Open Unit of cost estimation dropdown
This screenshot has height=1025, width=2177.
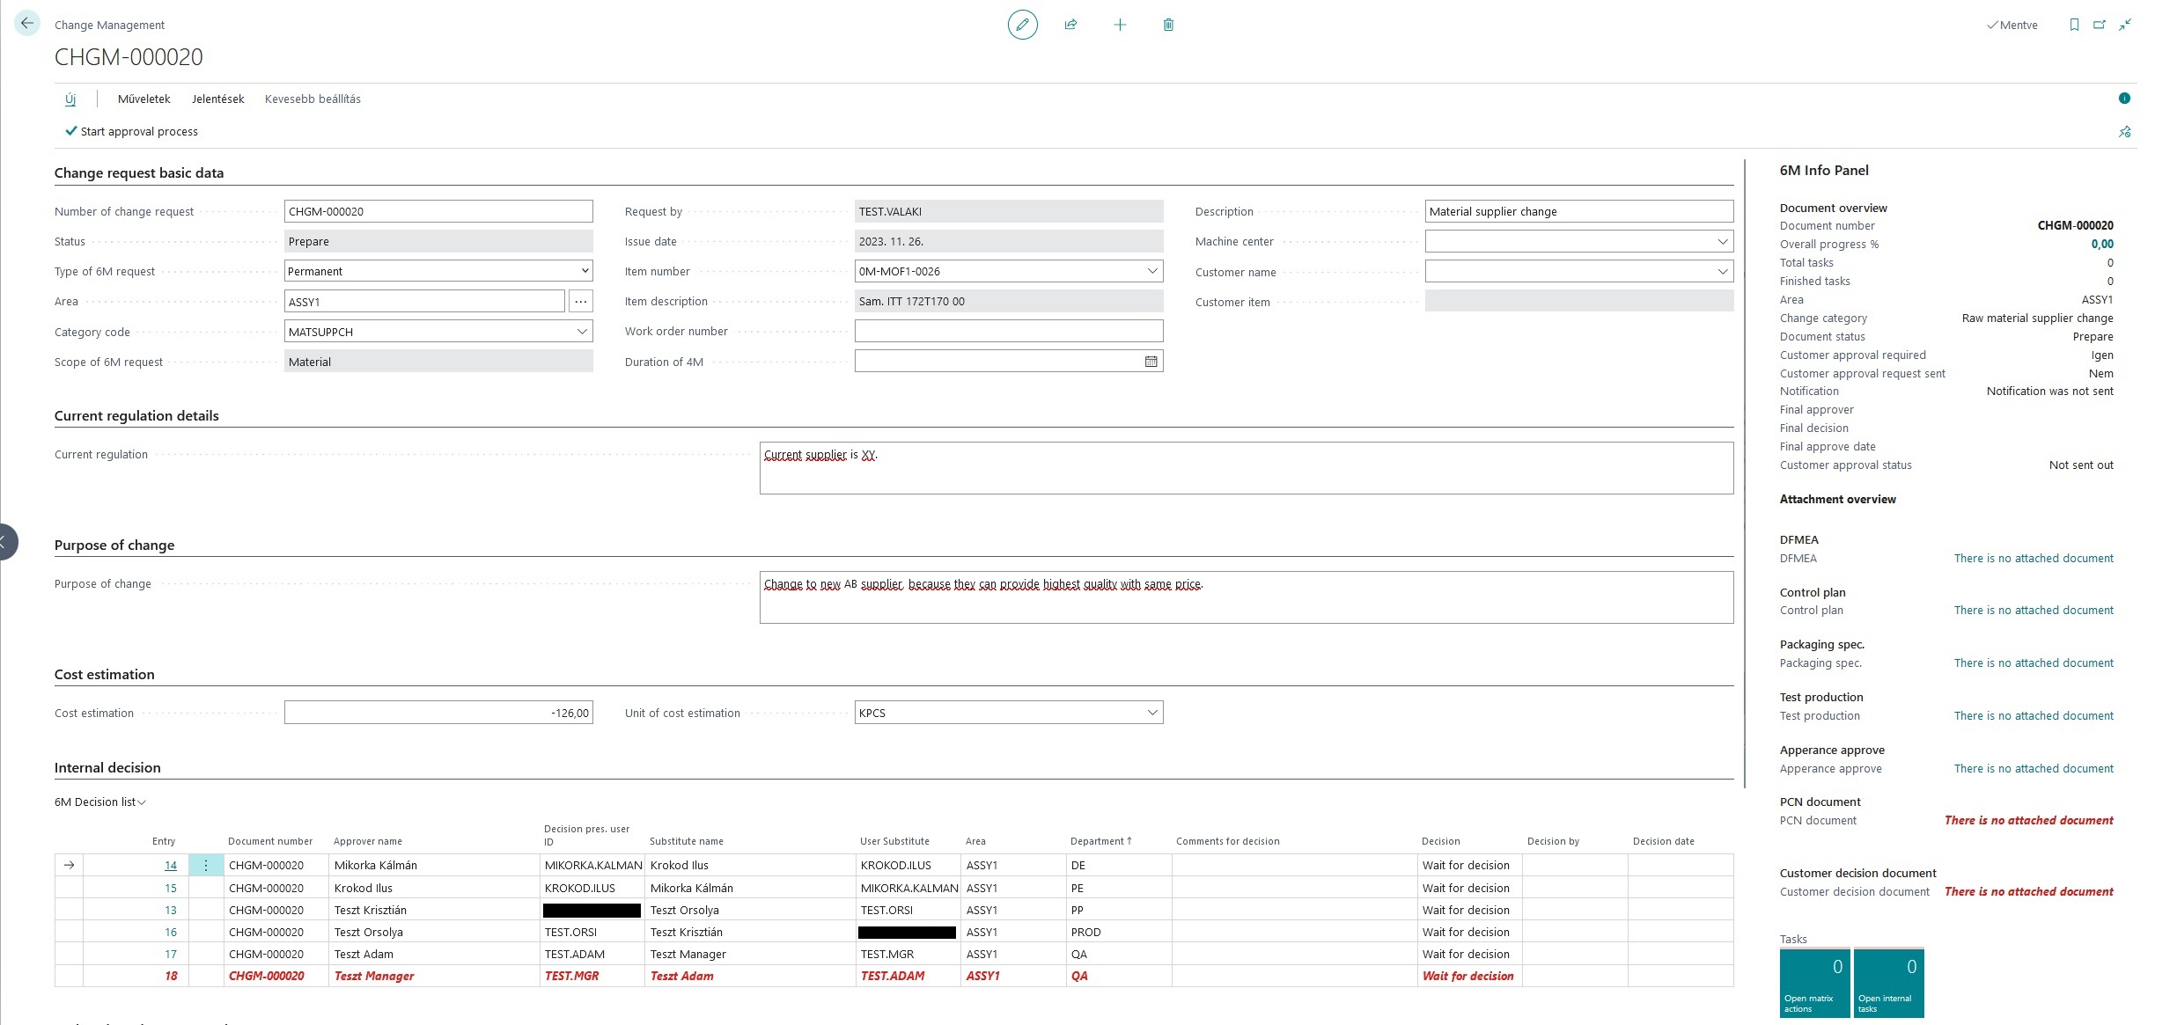point(1152,713)
